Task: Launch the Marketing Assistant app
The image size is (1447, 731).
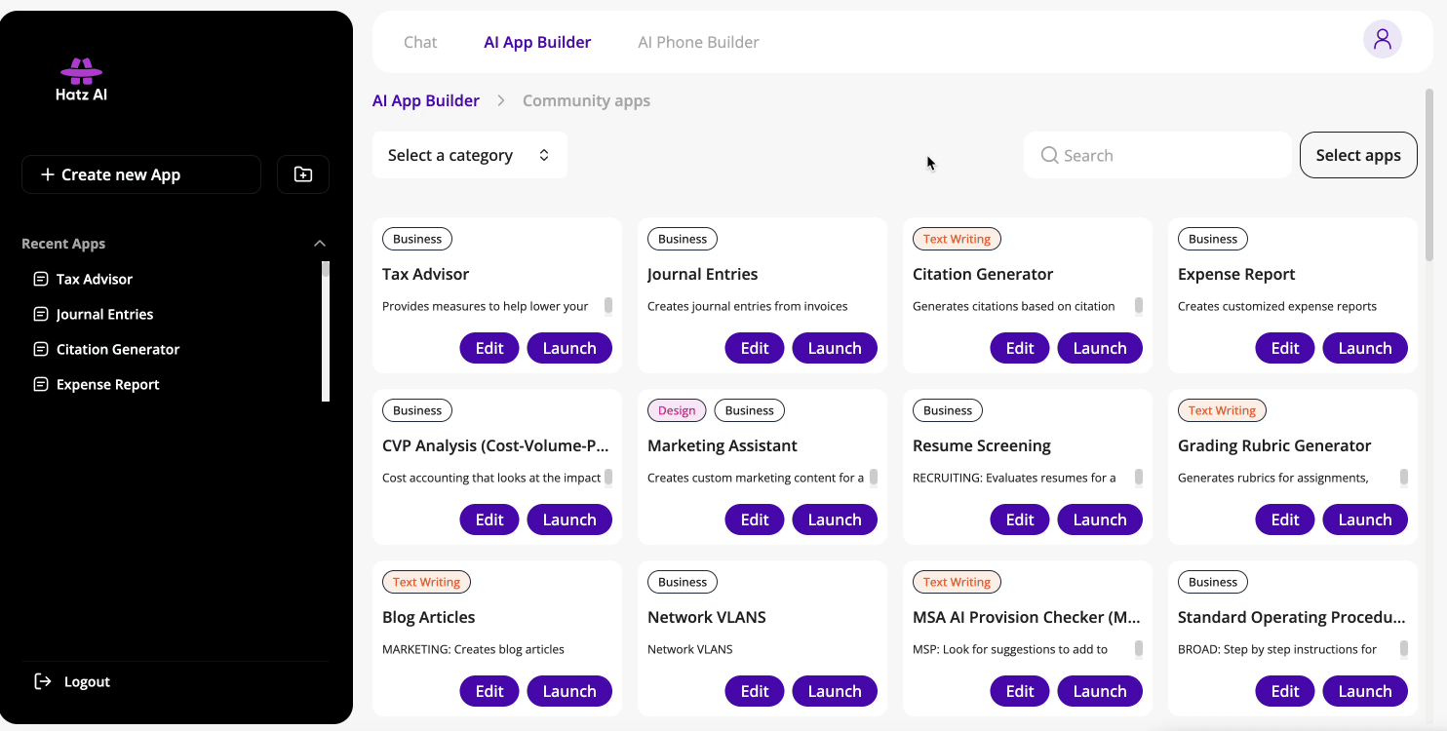Action: 834,519
